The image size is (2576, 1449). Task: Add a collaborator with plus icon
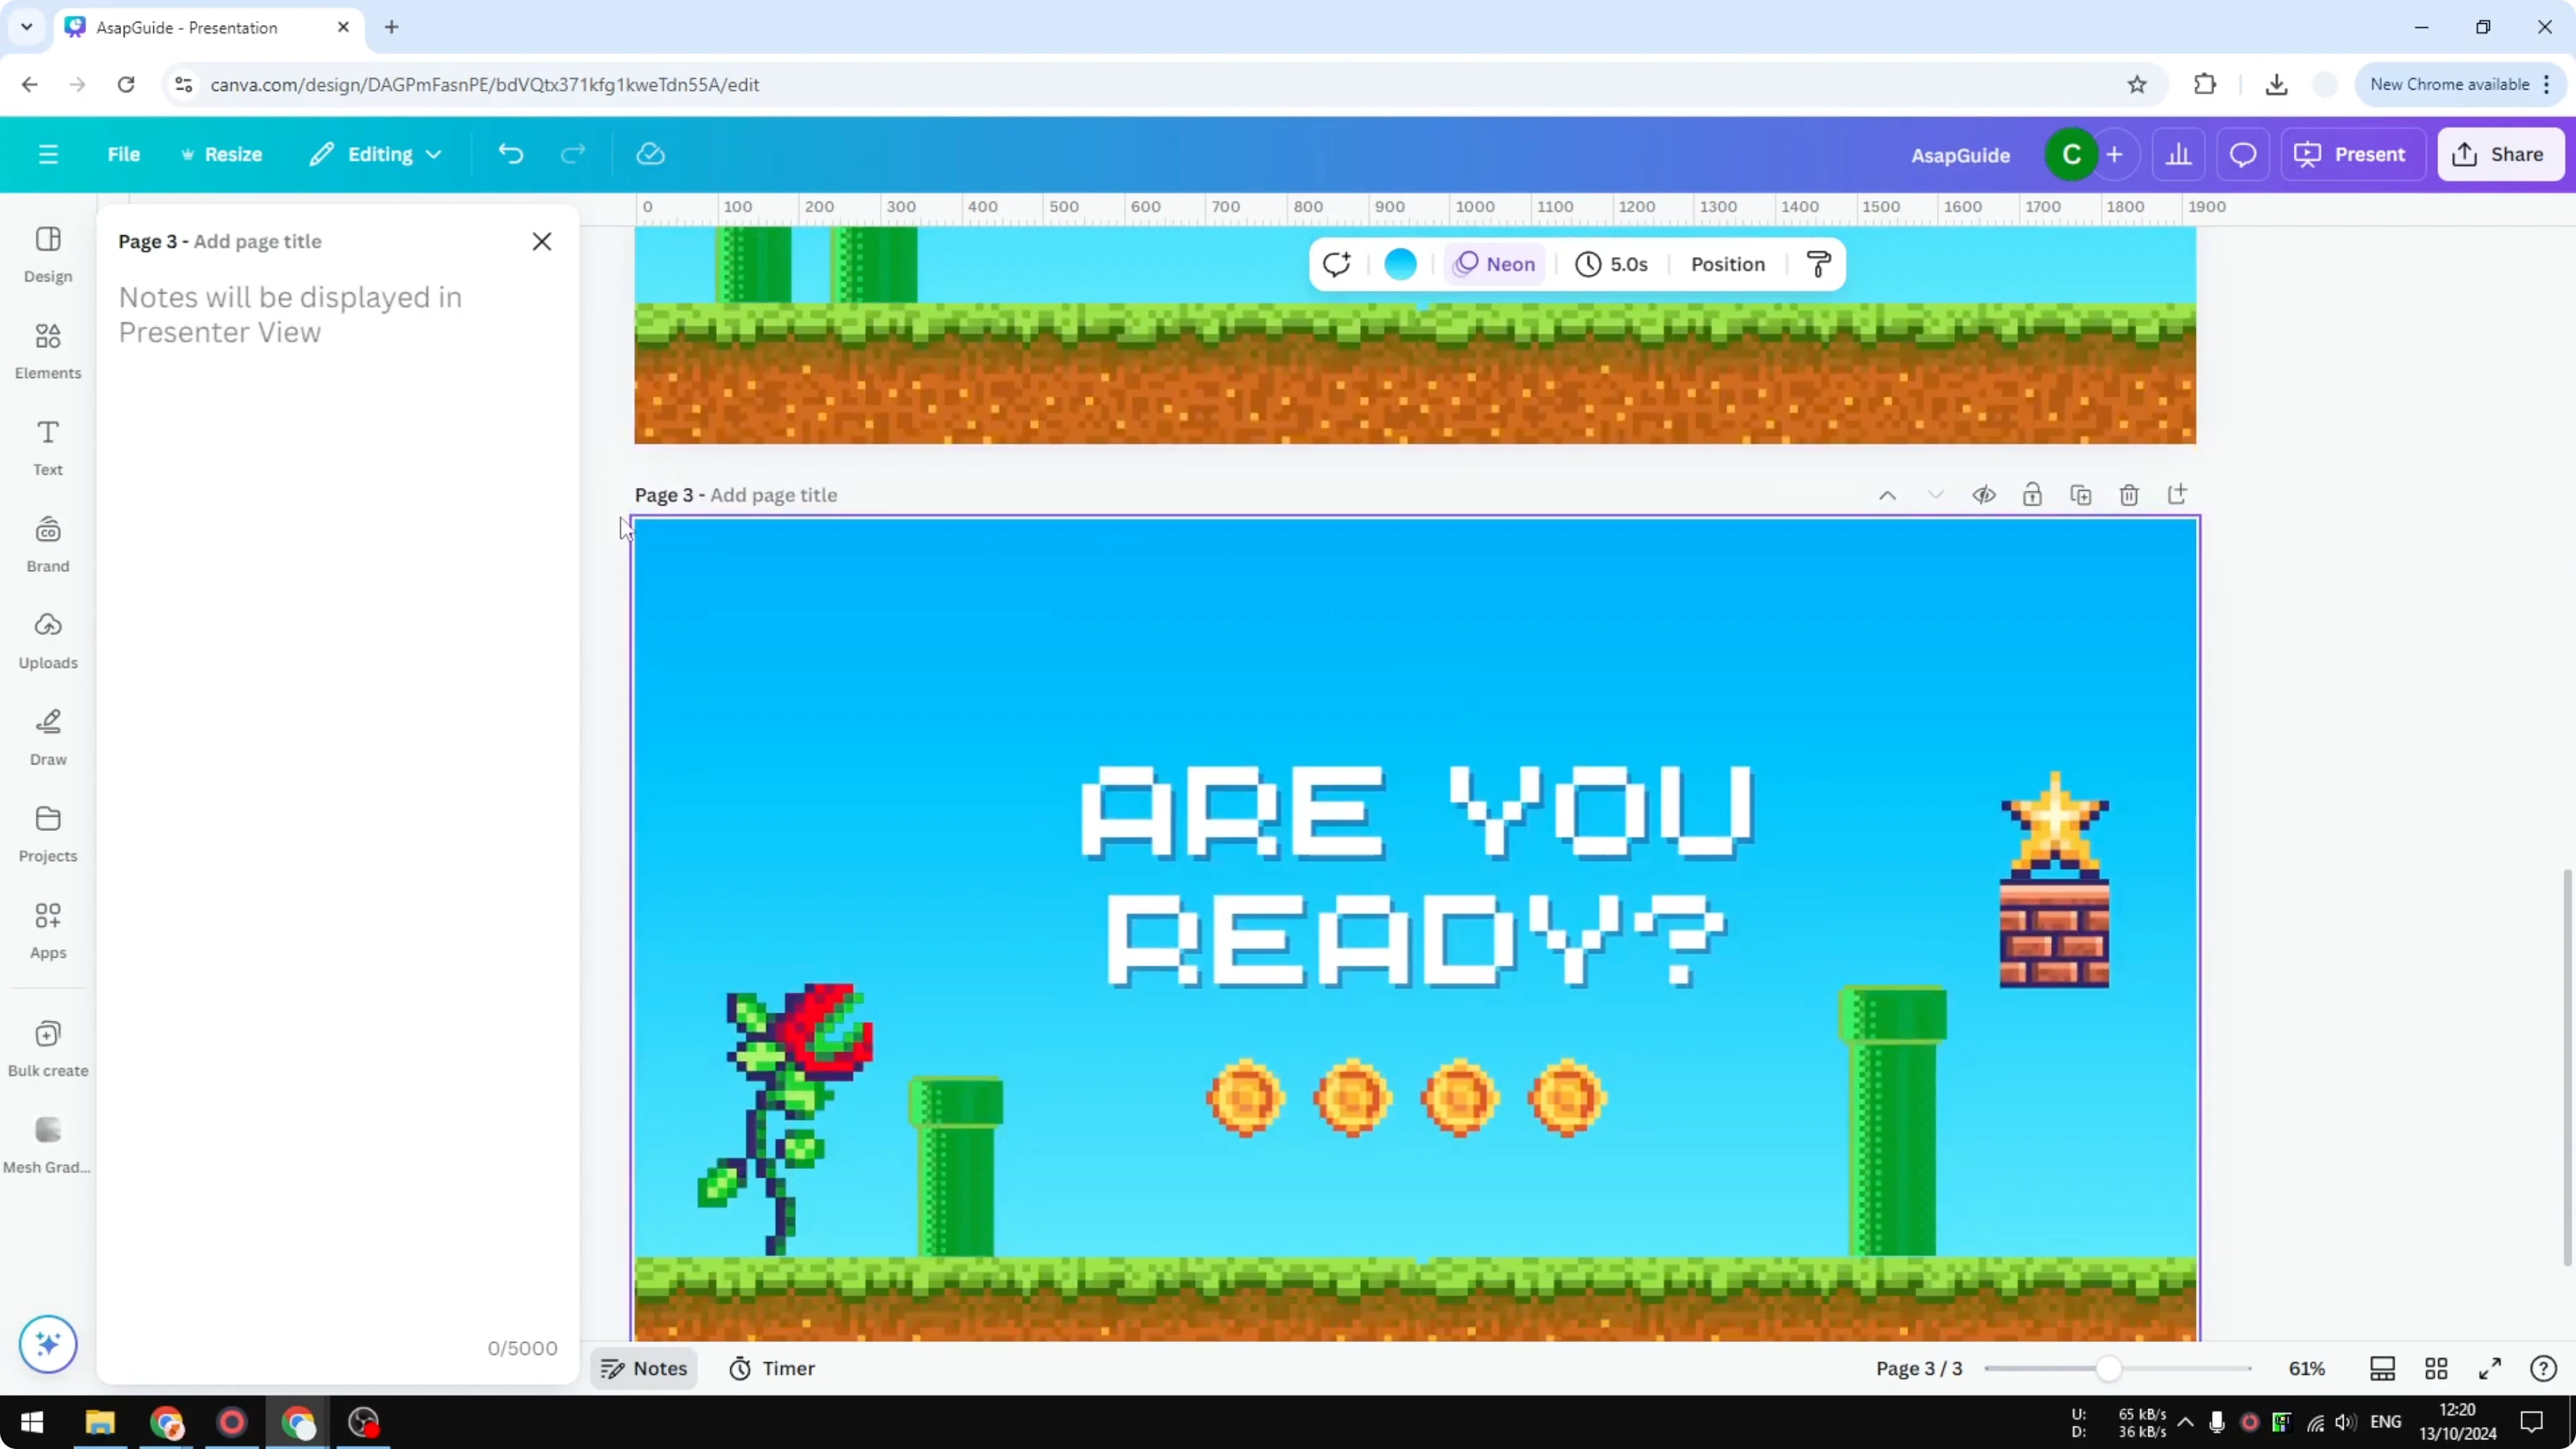(x=2114, y=154)
